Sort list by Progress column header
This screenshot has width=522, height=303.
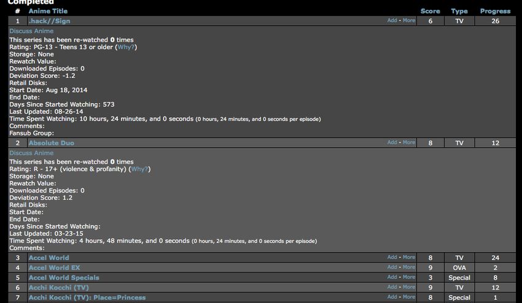point(495,11)
